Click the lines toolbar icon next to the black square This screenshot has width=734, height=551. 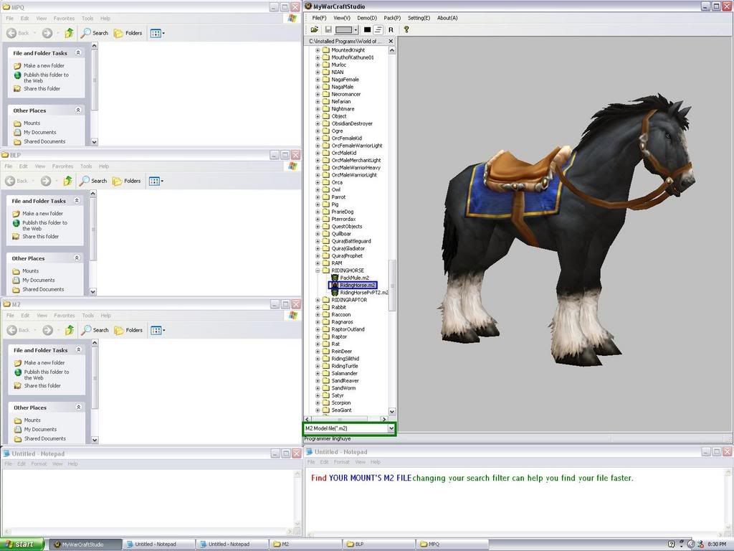click(378, 29)
